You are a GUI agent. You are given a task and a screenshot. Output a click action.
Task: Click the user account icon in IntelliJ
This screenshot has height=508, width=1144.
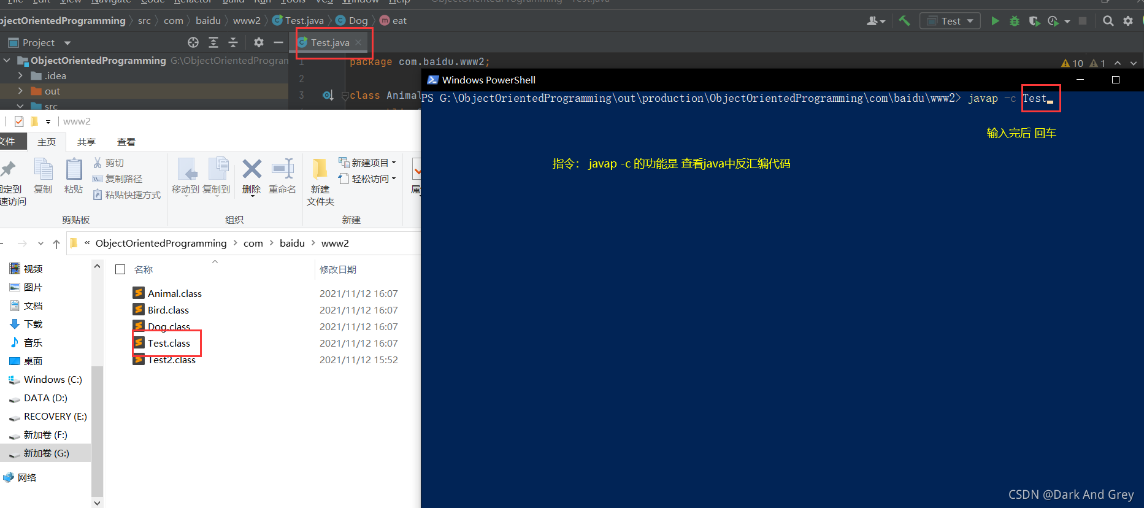click(x=875, y=21)
